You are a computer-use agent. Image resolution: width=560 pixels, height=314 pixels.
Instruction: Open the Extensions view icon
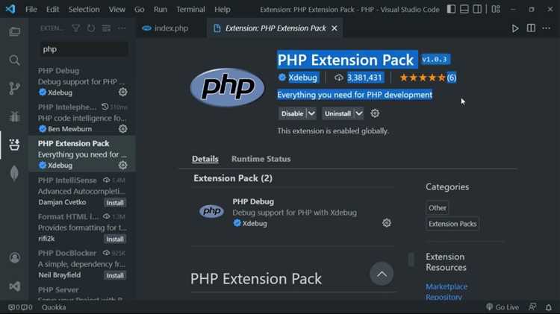tap(15, 145)
